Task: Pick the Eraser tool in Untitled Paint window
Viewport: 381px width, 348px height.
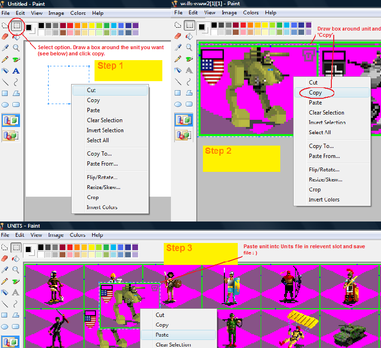Action: click(5, 36)
